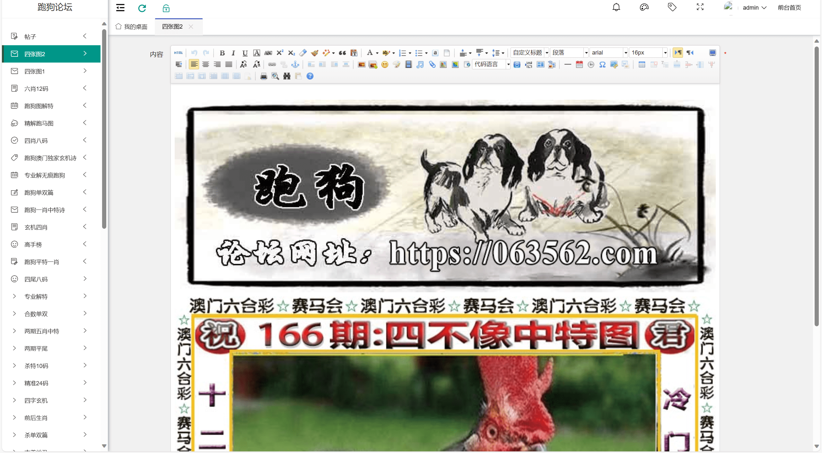Toggle underline formatting button
822x453 pixels.
click(x=245, y=53)
